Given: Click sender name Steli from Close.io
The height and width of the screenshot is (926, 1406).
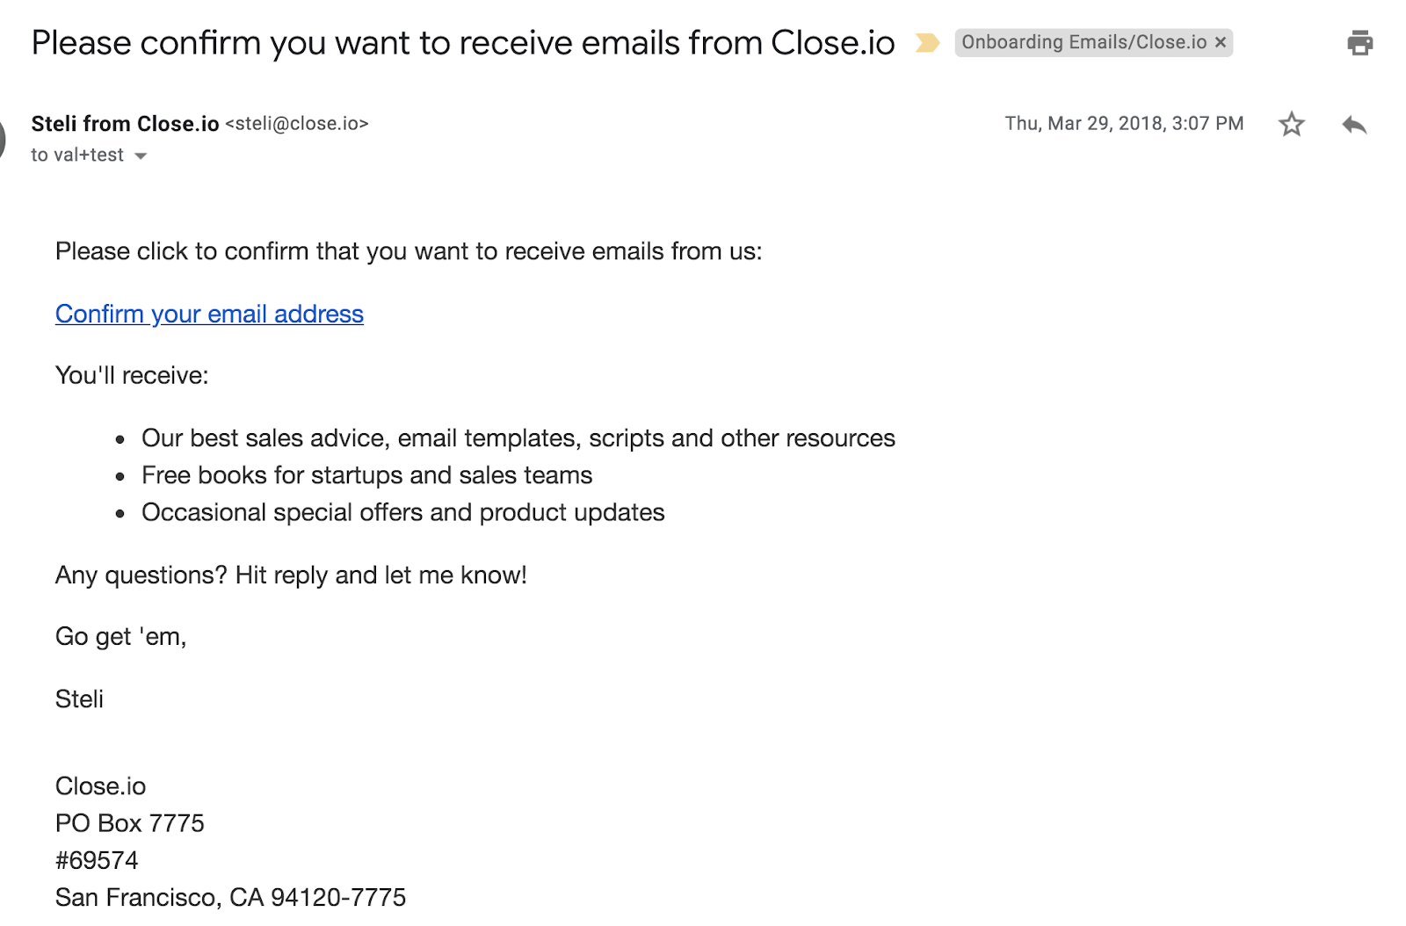Looking at the screenshot, I should pos(125,124).
